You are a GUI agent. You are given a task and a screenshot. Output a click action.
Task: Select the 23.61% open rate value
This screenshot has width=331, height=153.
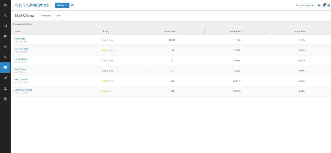[237, 81]
